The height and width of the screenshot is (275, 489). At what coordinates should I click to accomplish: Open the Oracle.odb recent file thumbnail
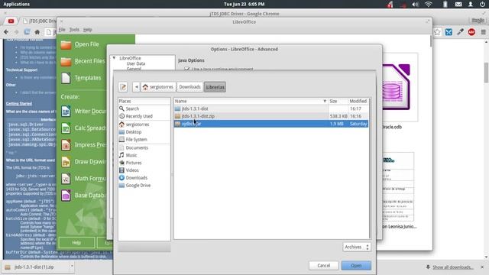400,87
